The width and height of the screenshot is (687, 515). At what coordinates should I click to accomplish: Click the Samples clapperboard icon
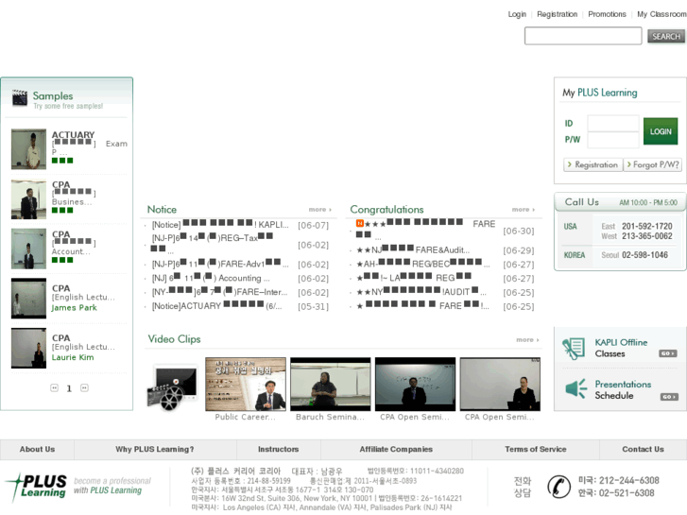click(x=20, y=97)
